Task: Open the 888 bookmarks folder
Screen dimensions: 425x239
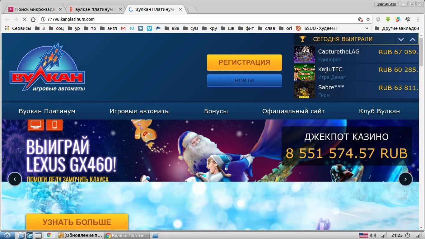Action: [x=172, y=28]
